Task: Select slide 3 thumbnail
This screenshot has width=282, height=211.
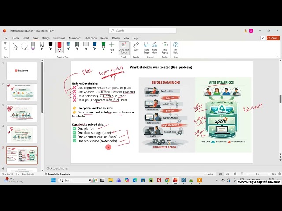Action: pos(22,113)
